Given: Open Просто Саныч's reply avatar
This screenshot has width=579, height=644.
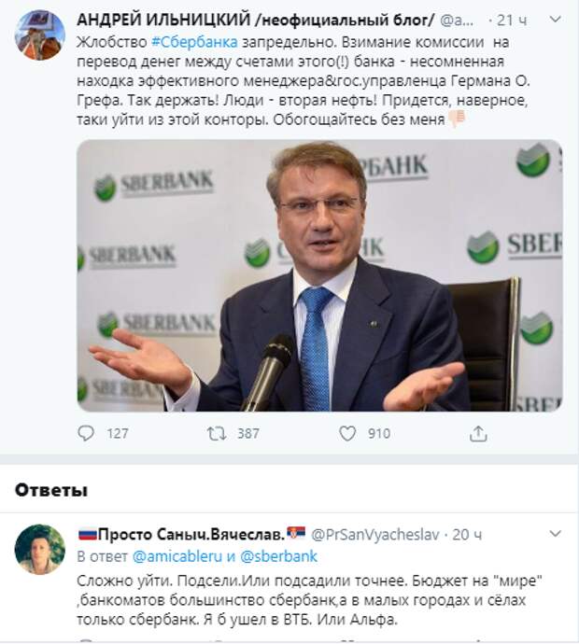Looking at the screenshot, I should pyautogui.click(x=39, y=549).
